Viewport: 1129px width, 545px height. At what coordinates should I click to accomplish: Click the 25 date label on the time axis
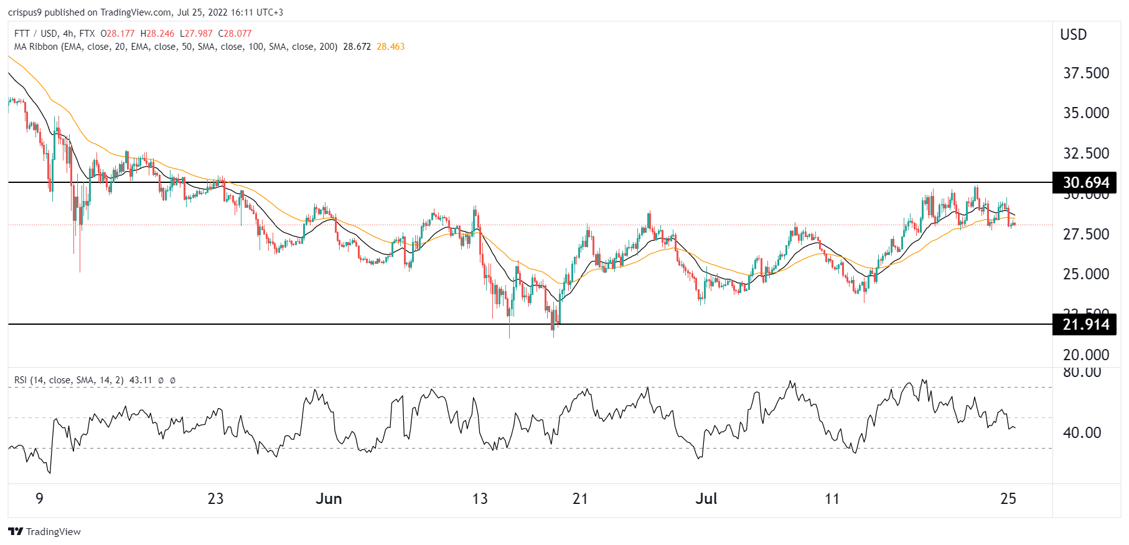(1008, 499)
